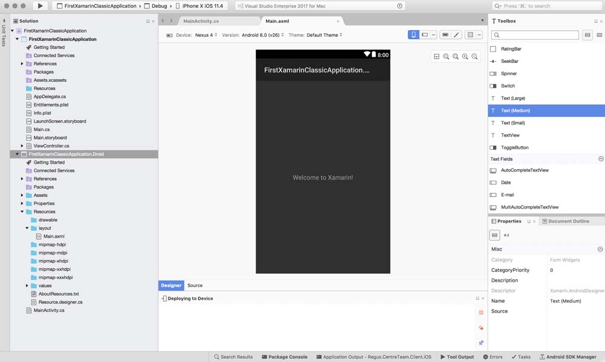Toggle Toolbox category grouping view button

point(587,35)
